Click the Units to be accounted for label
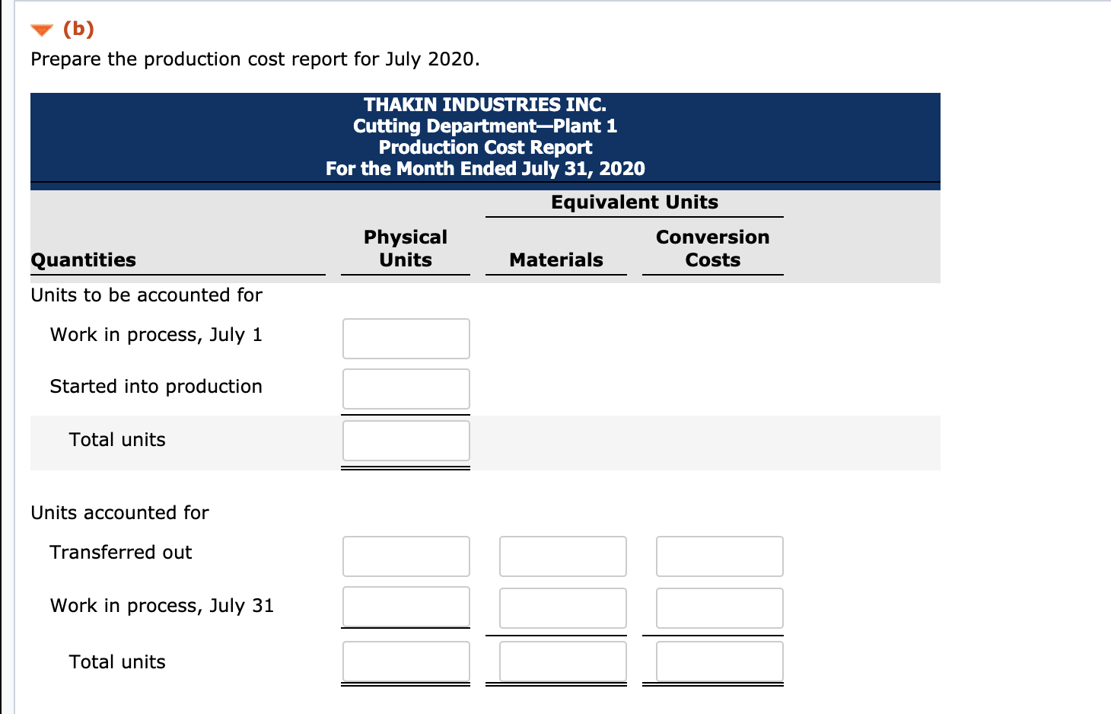Viewport: 1111px width, 714px height. tap(146, 295)
